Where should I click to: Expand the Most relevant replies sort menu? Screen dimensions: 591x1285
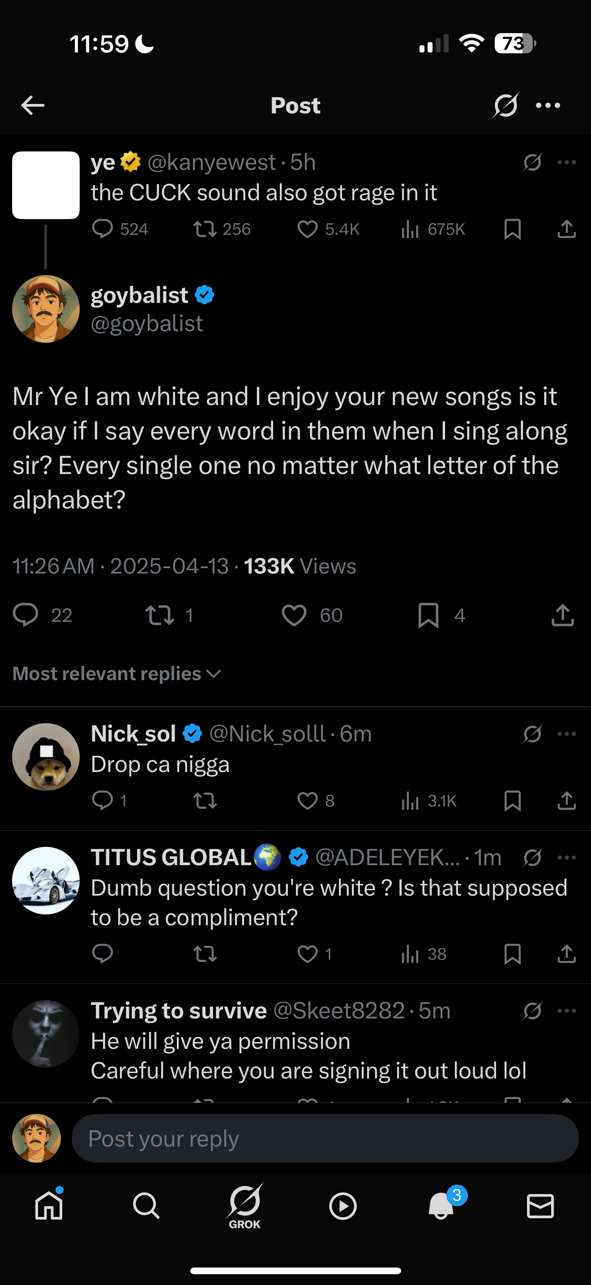[x=116, y=674]
